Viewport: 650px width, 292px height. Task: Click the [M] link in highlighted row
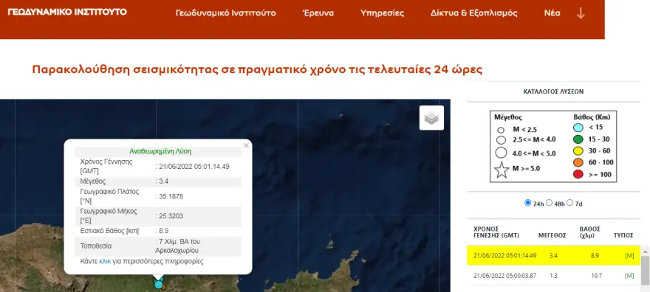[629, 256]
